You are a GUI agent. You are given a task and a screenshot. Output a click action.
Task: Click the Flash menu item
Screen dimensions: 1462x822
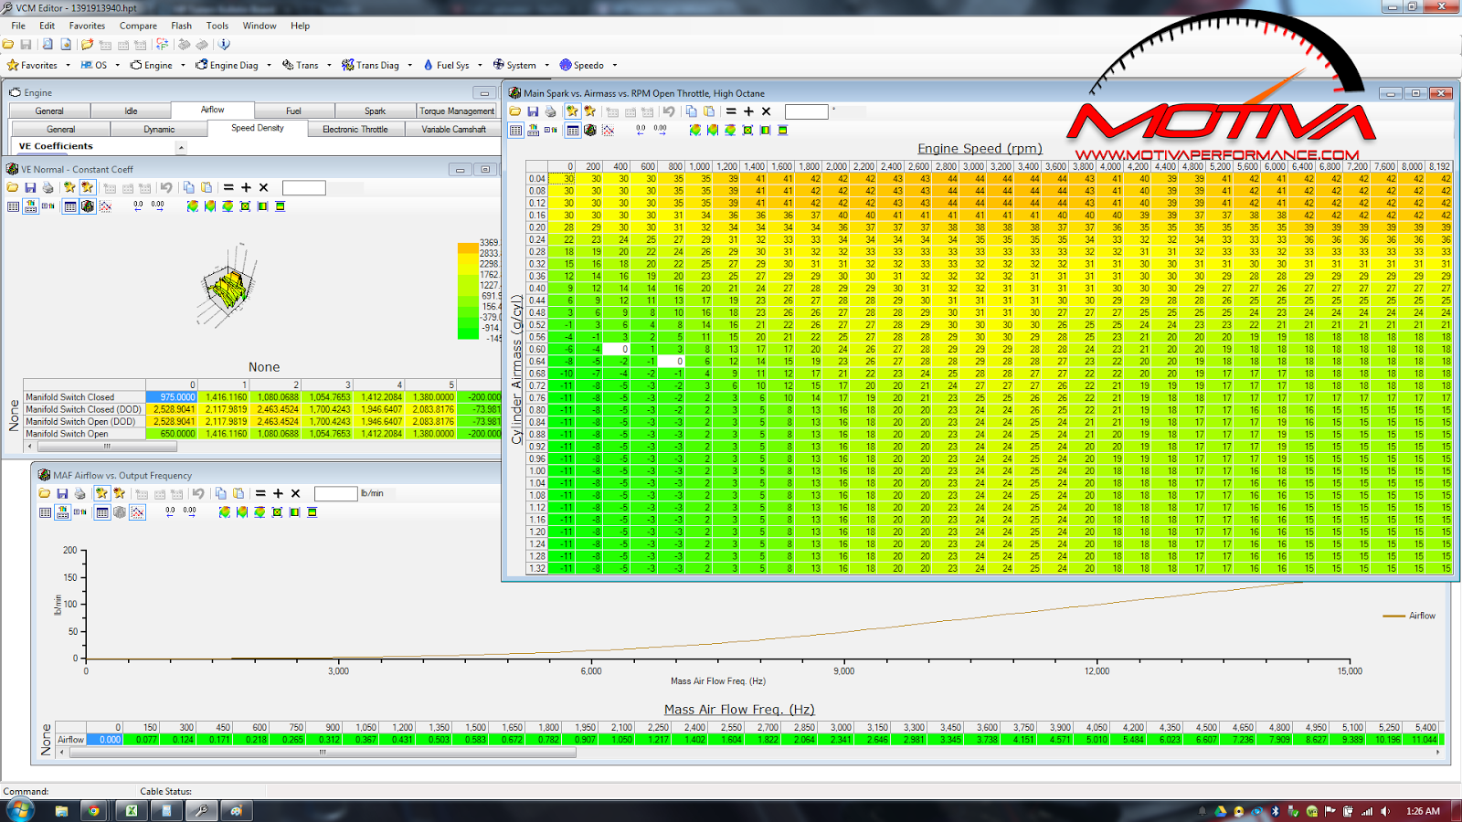[181, 26]
